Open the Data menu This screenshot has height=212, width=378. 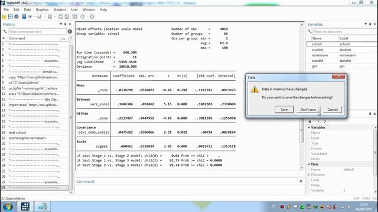click(x=27, y=9)
